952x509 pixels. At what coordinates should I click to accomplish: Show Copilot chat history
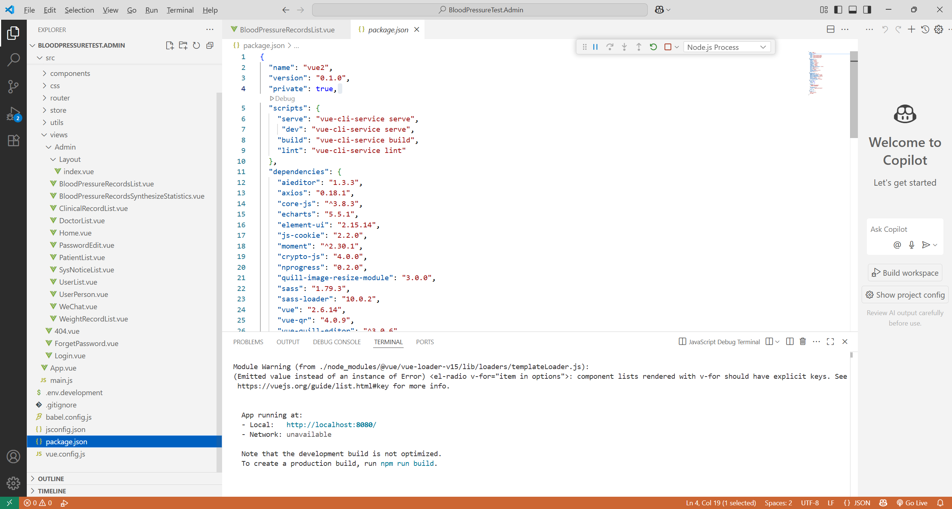point(925,29)
